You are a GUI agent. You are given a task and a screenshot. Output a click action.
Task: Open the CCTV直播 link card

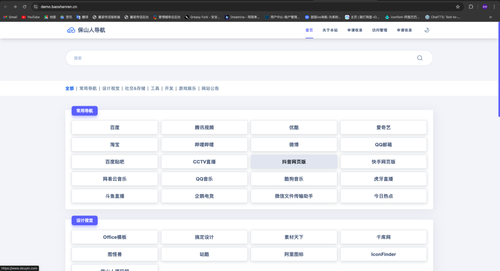point(205,162)
